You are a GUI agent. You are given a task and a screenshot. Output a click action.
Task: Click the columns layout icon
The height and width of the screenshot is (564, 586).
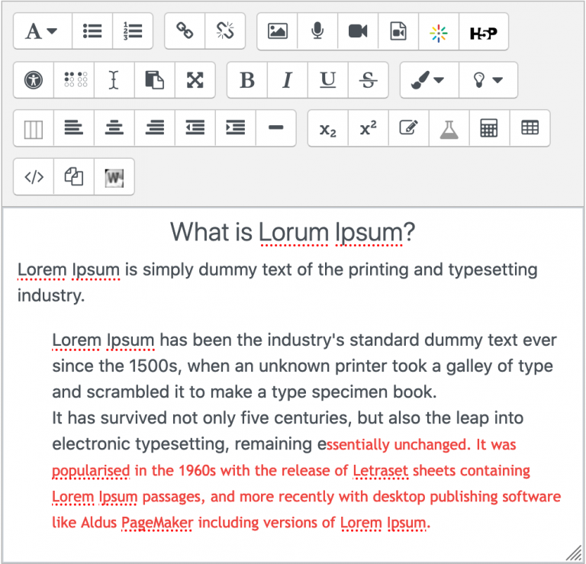tap(34, 128)
